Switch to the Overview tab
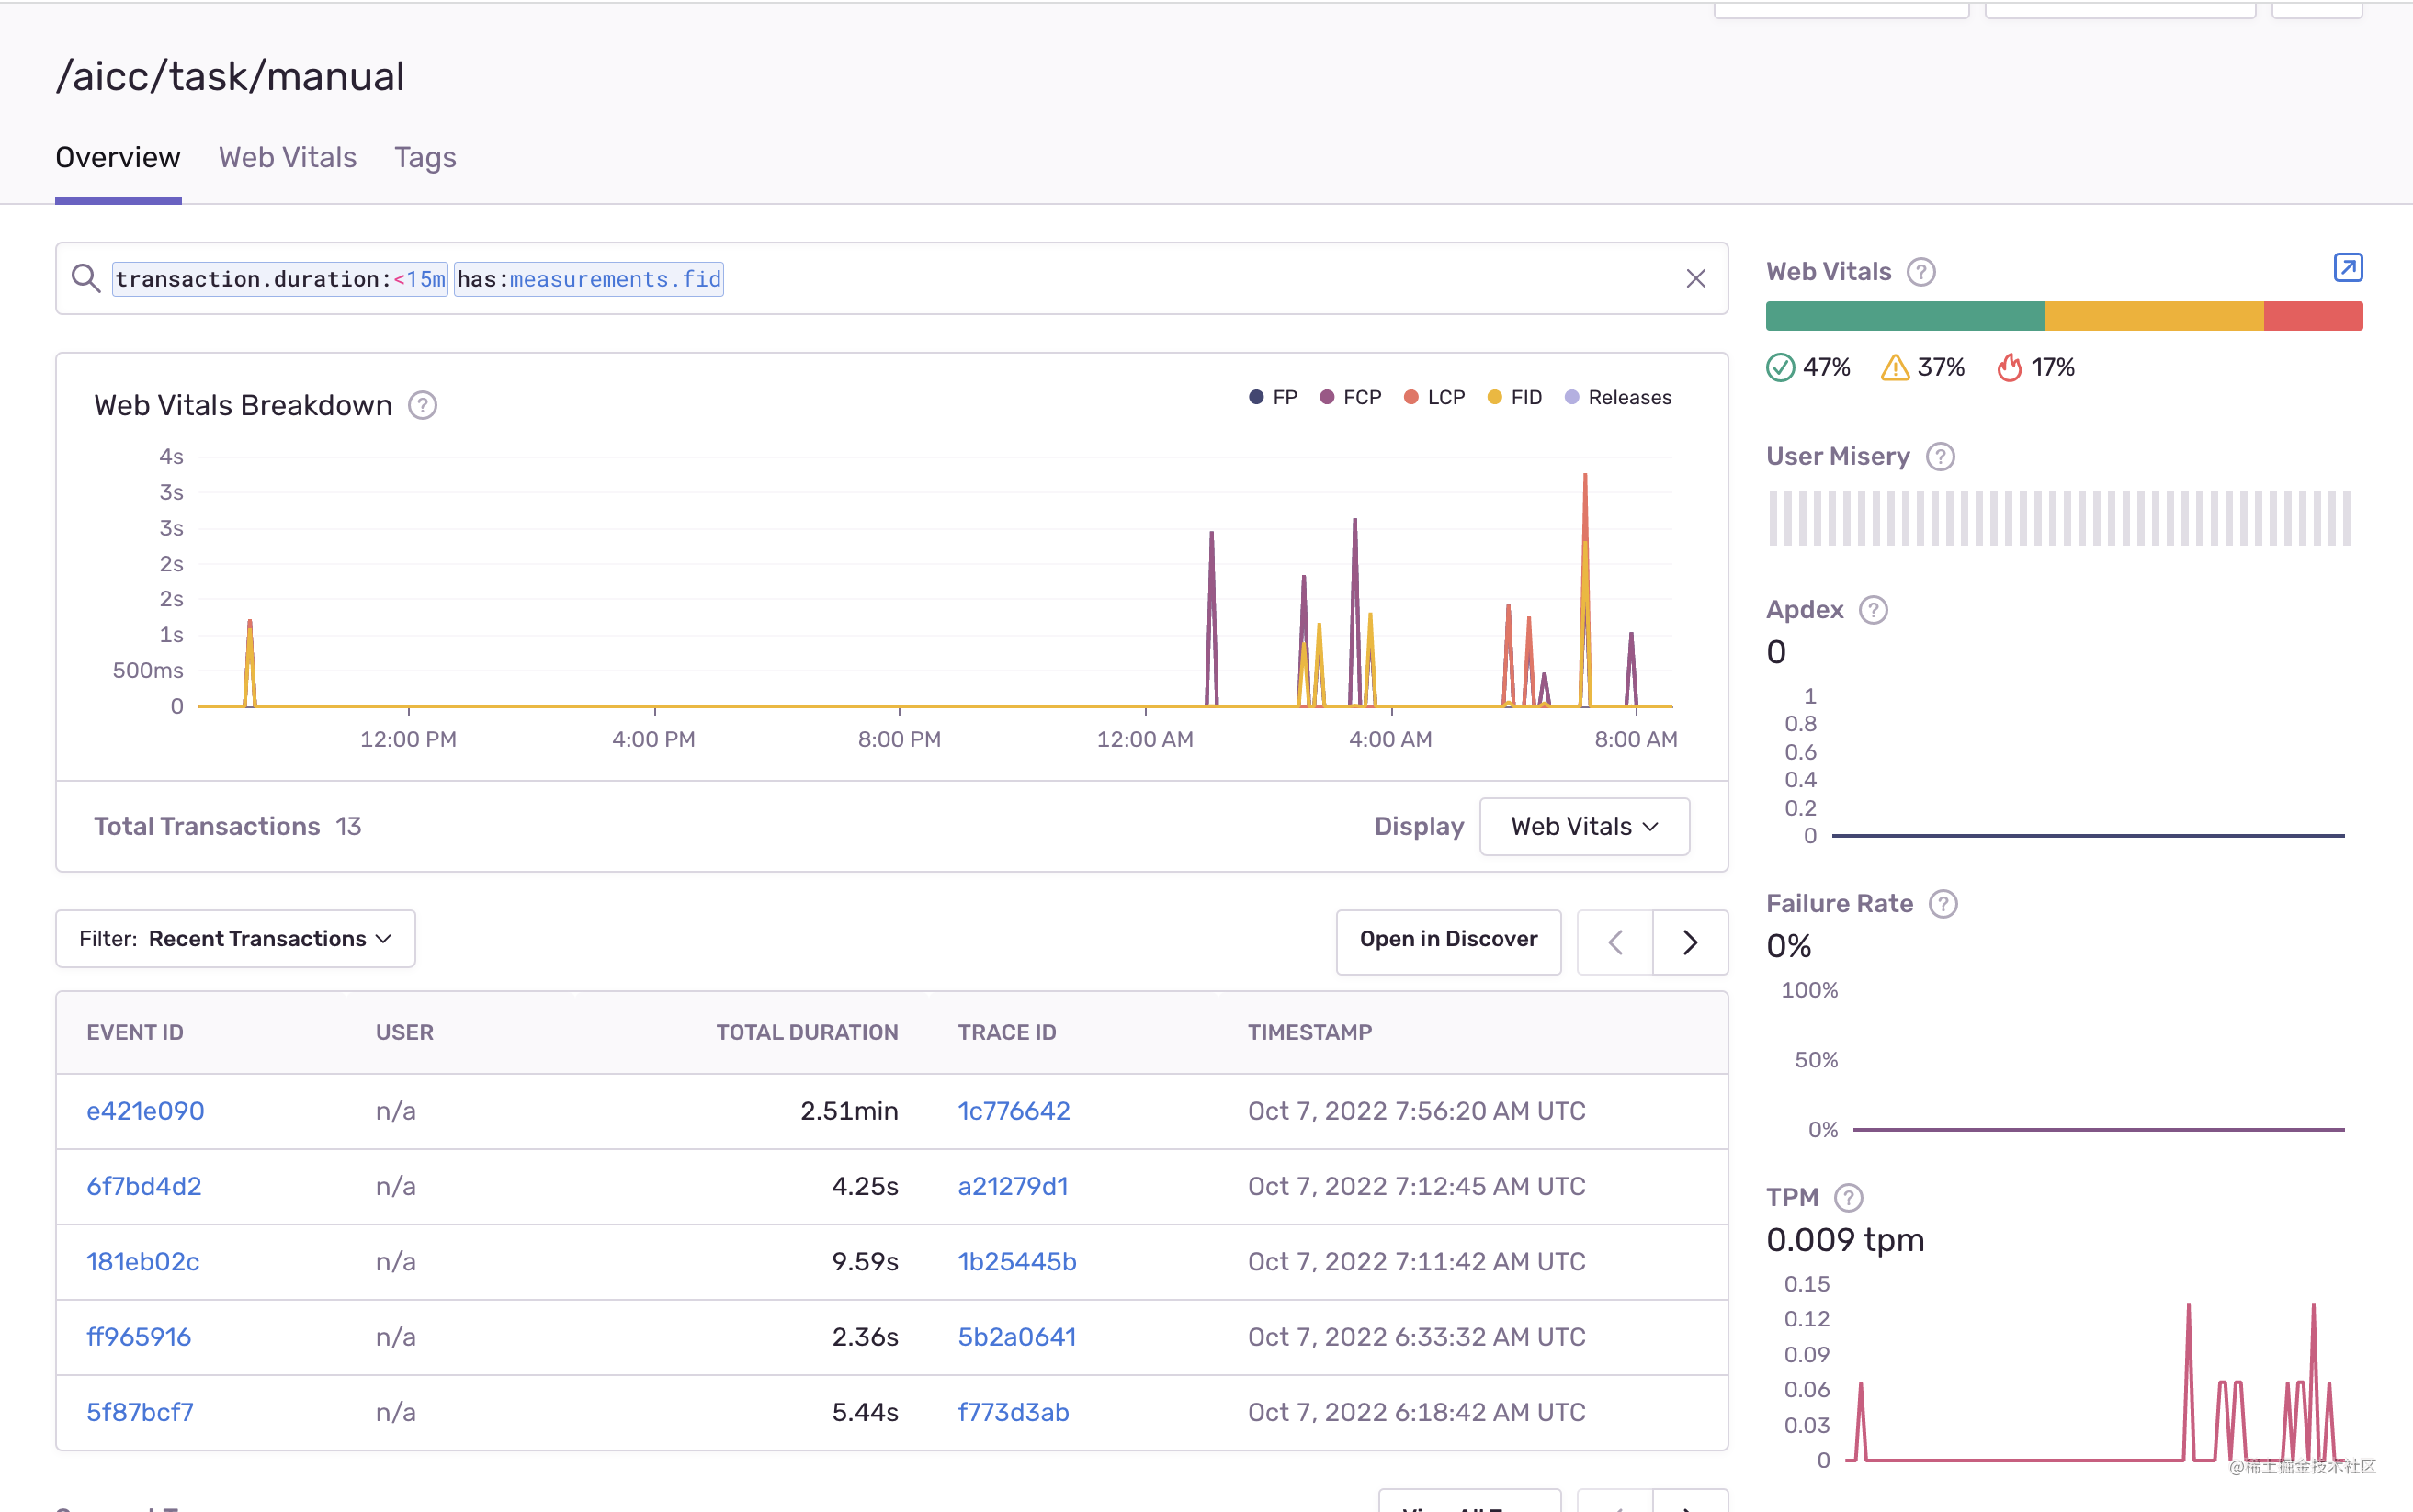 coord(118,158)
